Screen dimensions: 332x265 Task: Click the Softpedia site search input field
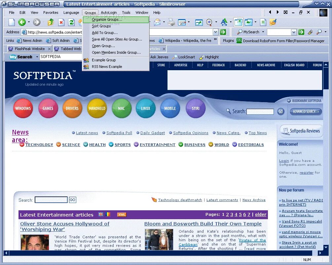pos(260,111)
